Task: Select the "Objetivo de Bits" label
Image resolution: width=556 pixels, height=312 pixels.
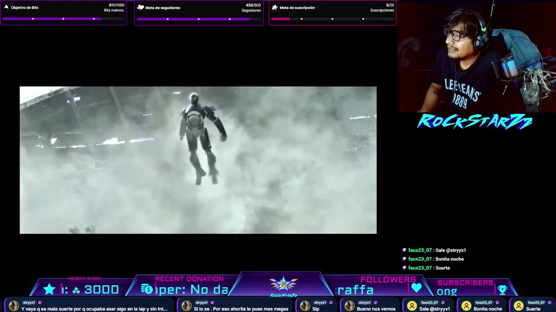Action: pyautogui.click(x=25, y=8)
